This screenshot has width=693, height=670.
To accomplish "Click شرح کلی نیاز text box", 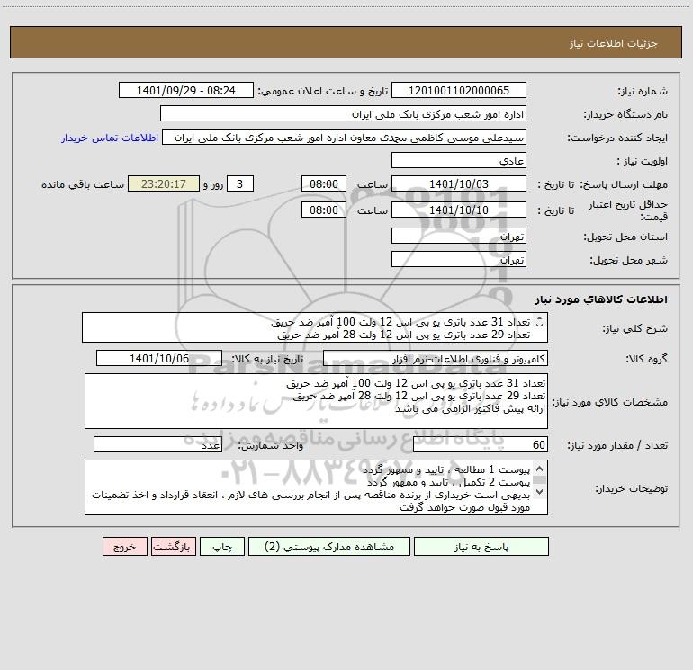I will (315, 327).
